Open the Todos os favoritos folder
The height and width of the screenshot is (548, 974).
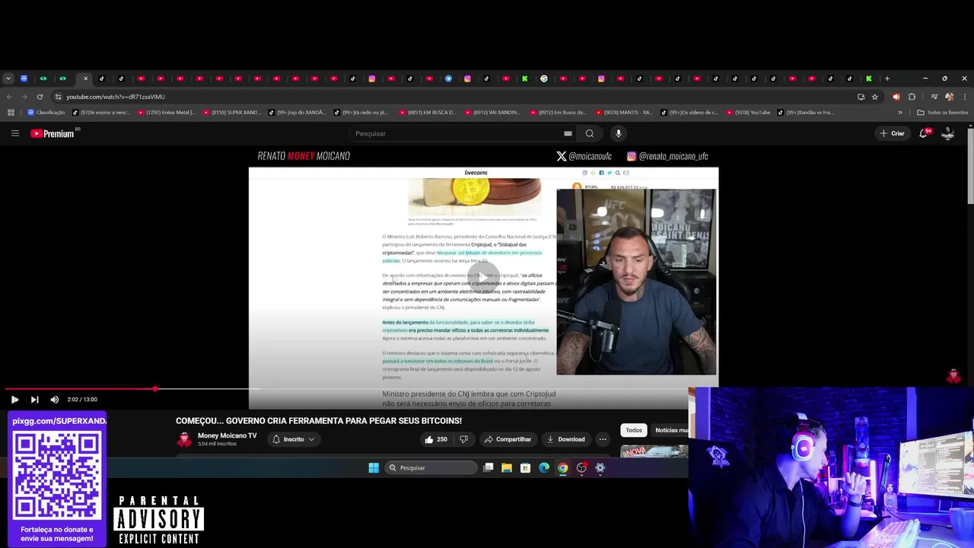tap(943, 113)
